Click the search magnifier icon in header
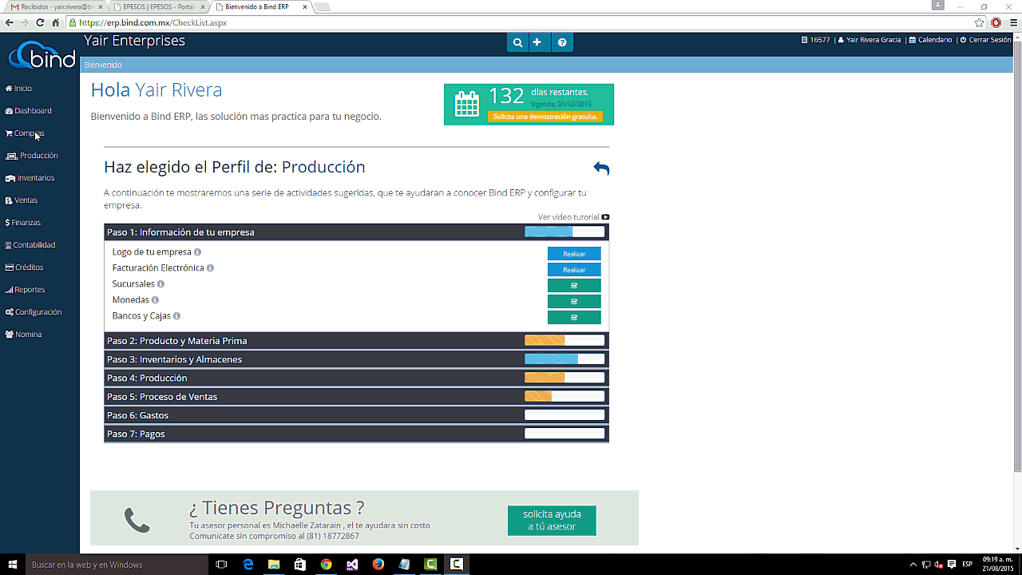1022x575 pixels. 517,42
